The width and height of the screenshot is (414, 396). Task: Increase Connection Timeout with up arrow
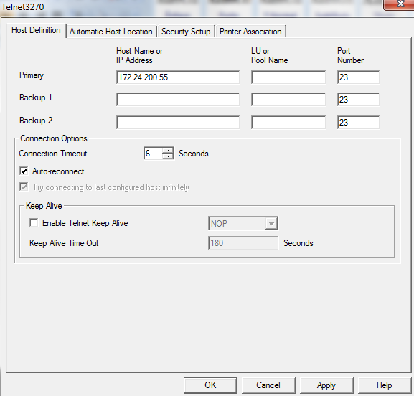click(x=168, y=151)
